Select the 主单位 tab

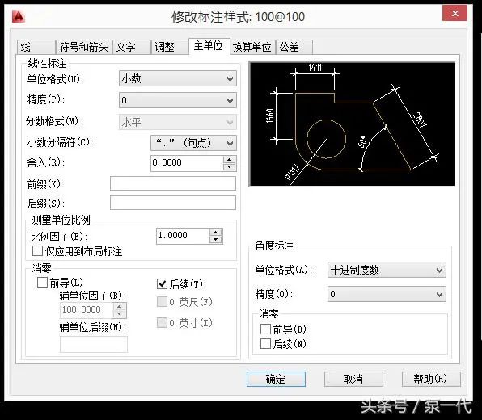click(x=209, y=46)
